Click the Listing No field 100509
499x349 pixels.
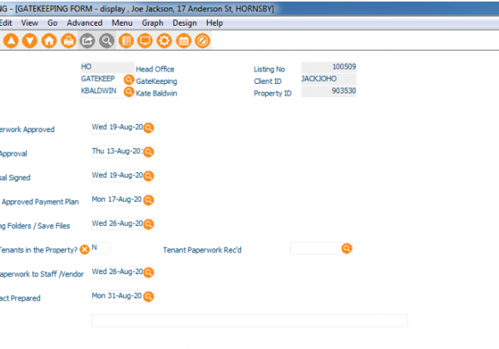pos(329,67)
